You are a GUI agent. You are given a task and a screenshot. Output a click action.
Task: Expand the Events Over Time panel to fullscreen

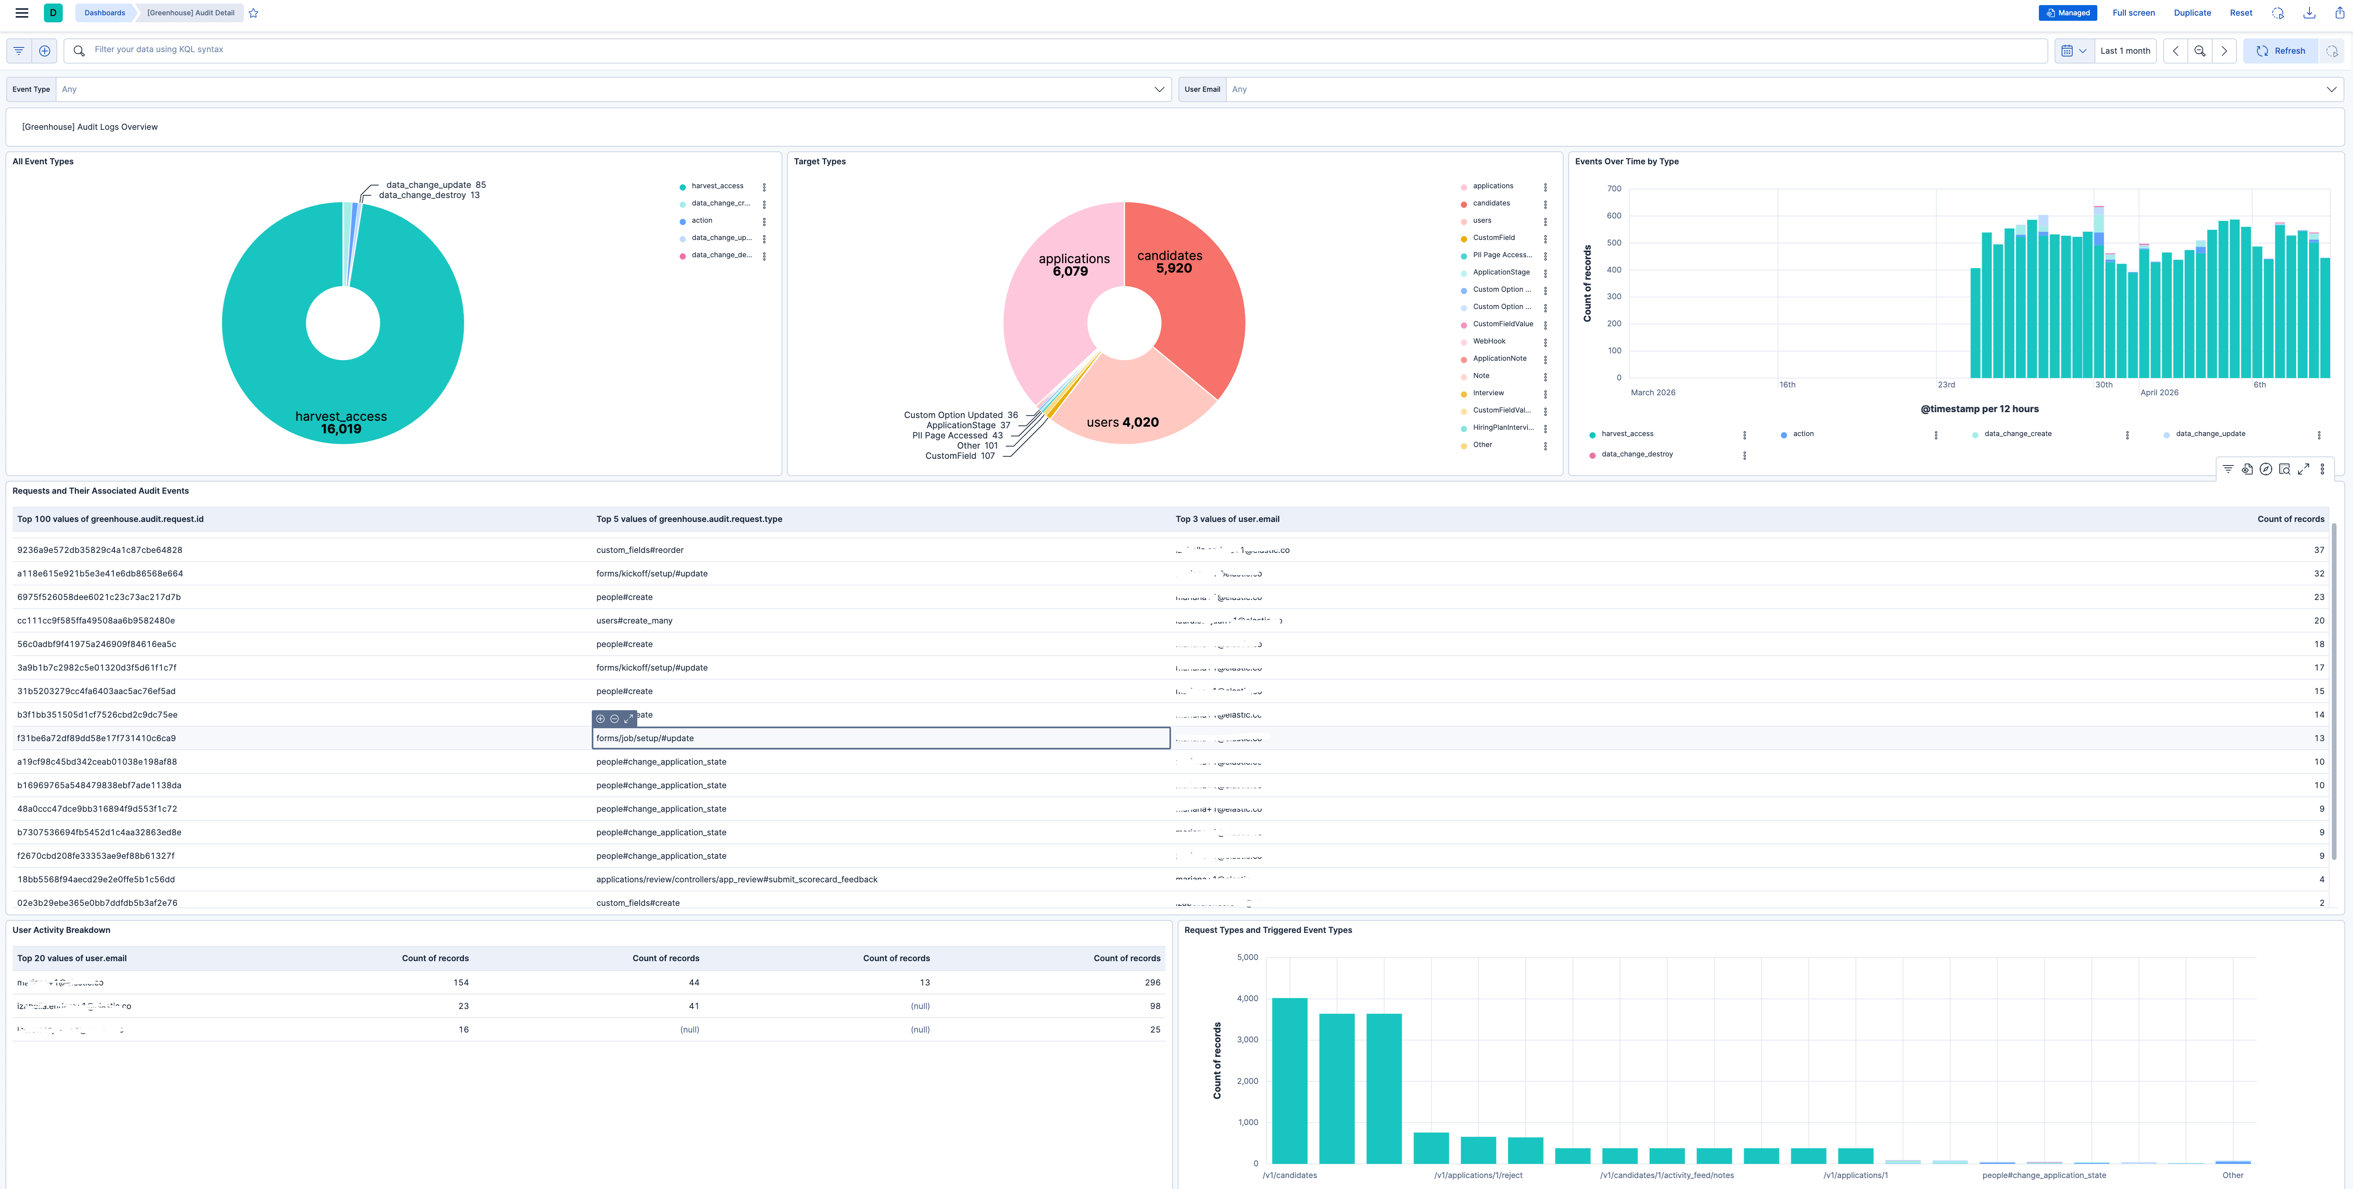(x=2303, y=469)
